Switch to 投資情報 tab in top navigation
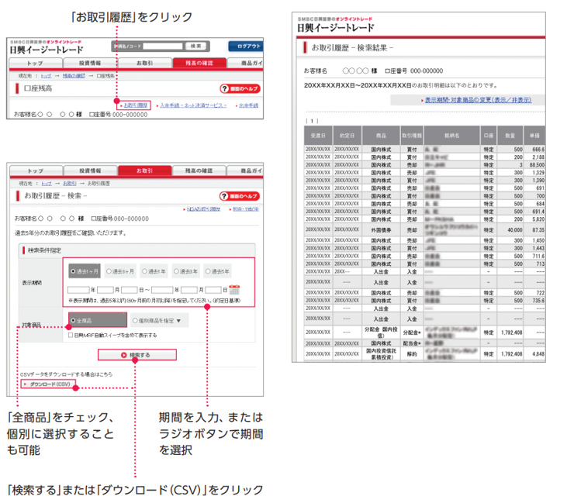 89,62
